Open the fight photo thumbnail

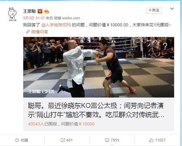point(99,67)
